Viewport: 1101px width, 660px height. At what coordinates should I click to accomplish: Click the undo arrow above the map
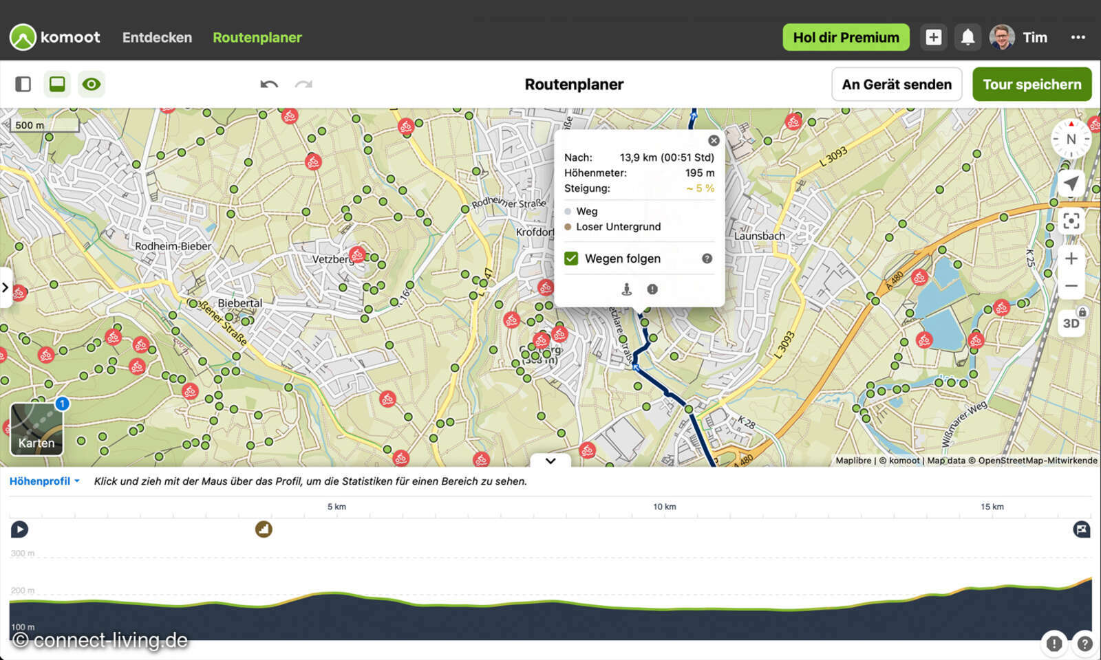coord(269,84)
